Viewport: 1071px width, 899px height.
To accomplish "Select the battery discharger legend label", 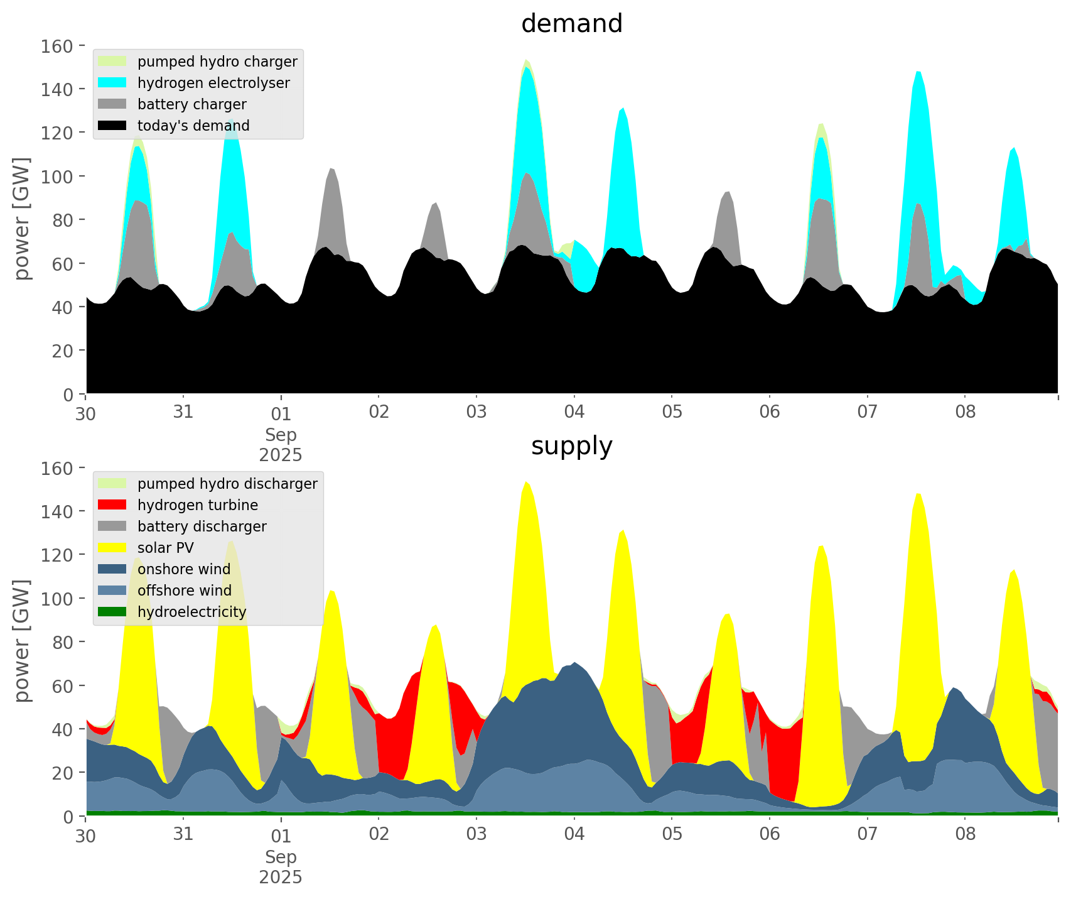I will pyautogui.click(x=202, y=526).
